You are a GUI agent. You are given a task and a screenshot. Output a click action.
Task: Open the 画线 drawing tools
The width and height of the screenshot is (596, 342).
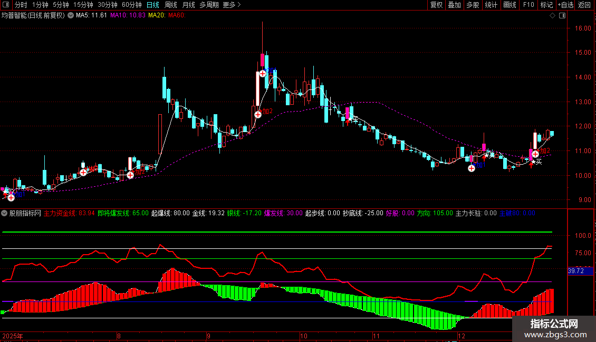pyautogui.click(x=510, y=5)
